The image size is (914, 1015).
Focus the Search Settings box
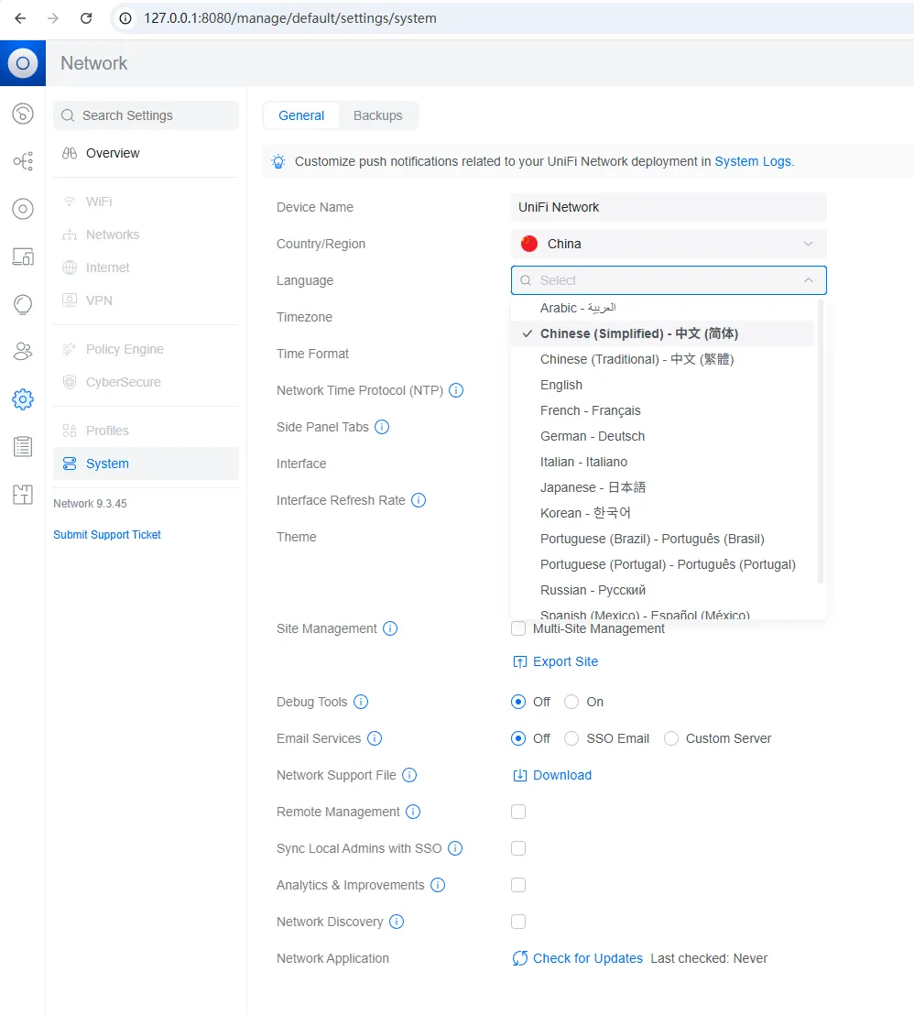(146, 115)
